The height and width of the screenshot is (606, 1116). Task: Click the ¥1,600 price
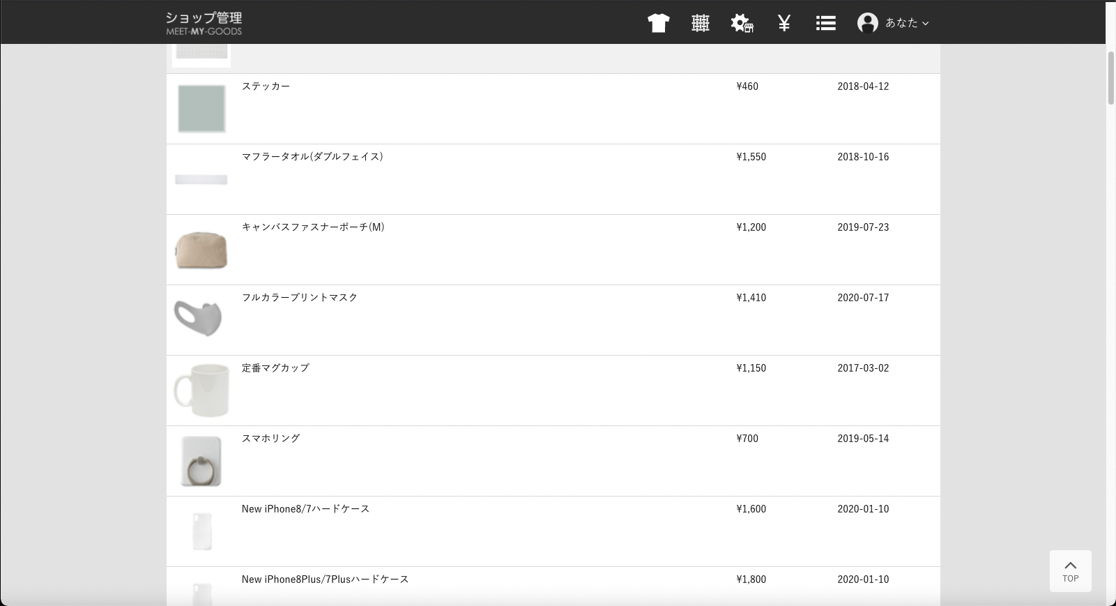tap(751, 509)
